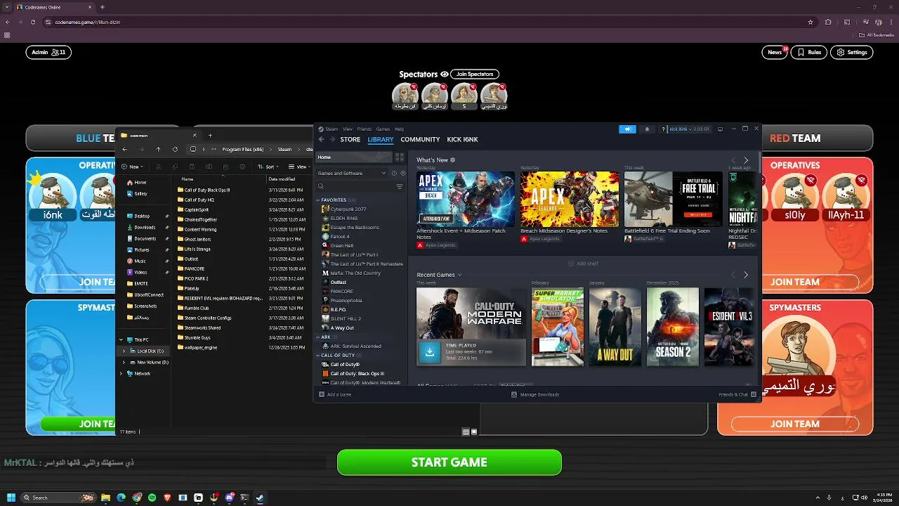Click the Windows Start button
899x506 pixels.
(x=12, y=498)
